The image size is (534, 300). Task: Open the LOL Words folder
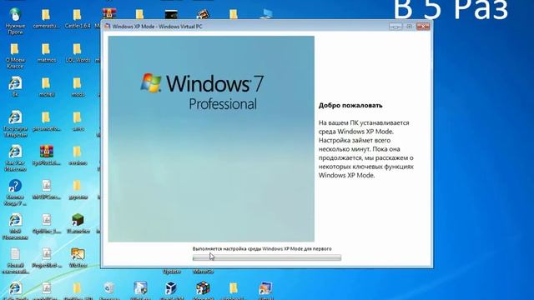(78, 52)
